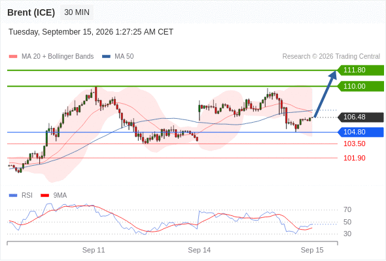This screenshot has width=386, height=261.
Task: Click the 111.80 resistance price tag
Action: coord(360,70)
